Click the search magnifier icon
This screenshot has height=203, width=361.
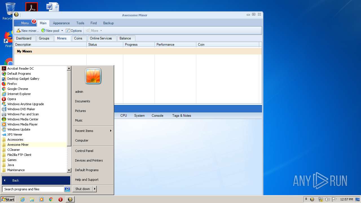tap(67, 189)
